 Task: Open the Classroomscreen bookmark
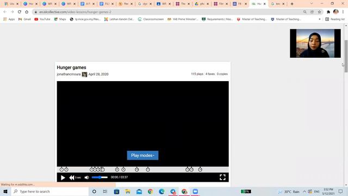tap(151, 20)
